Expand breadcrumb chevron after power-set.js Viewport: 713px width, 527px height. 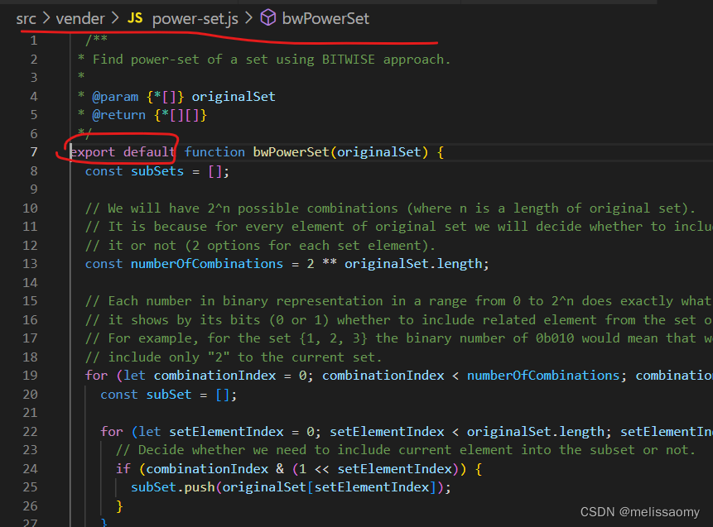tap(248, 19)
